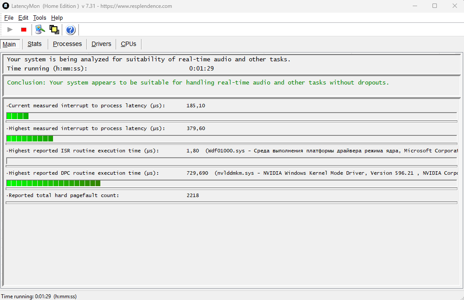Screen dimensions: 464x300
Task: Click the ISR time value 1,80
Action: [x=193, y=151]
